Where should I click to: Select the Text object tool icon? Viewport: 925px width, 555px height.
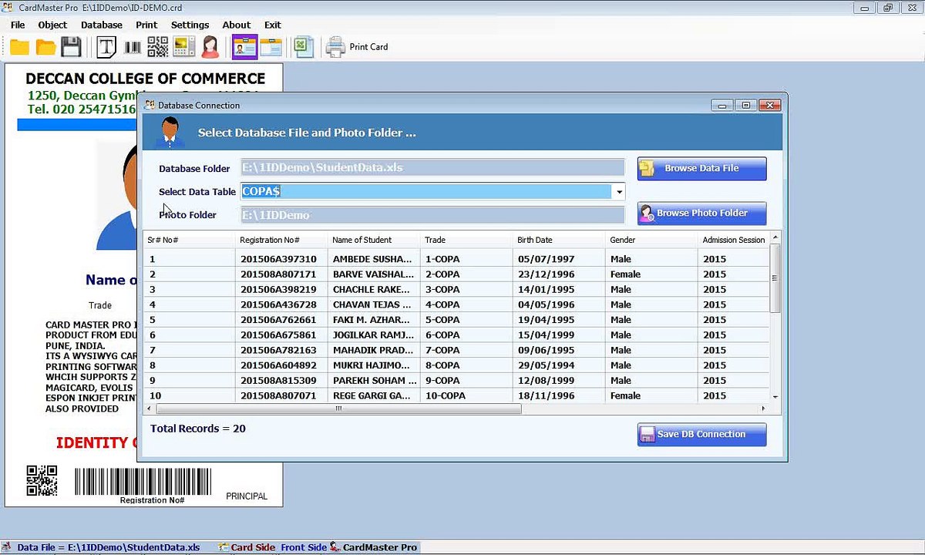coord(106,47)
